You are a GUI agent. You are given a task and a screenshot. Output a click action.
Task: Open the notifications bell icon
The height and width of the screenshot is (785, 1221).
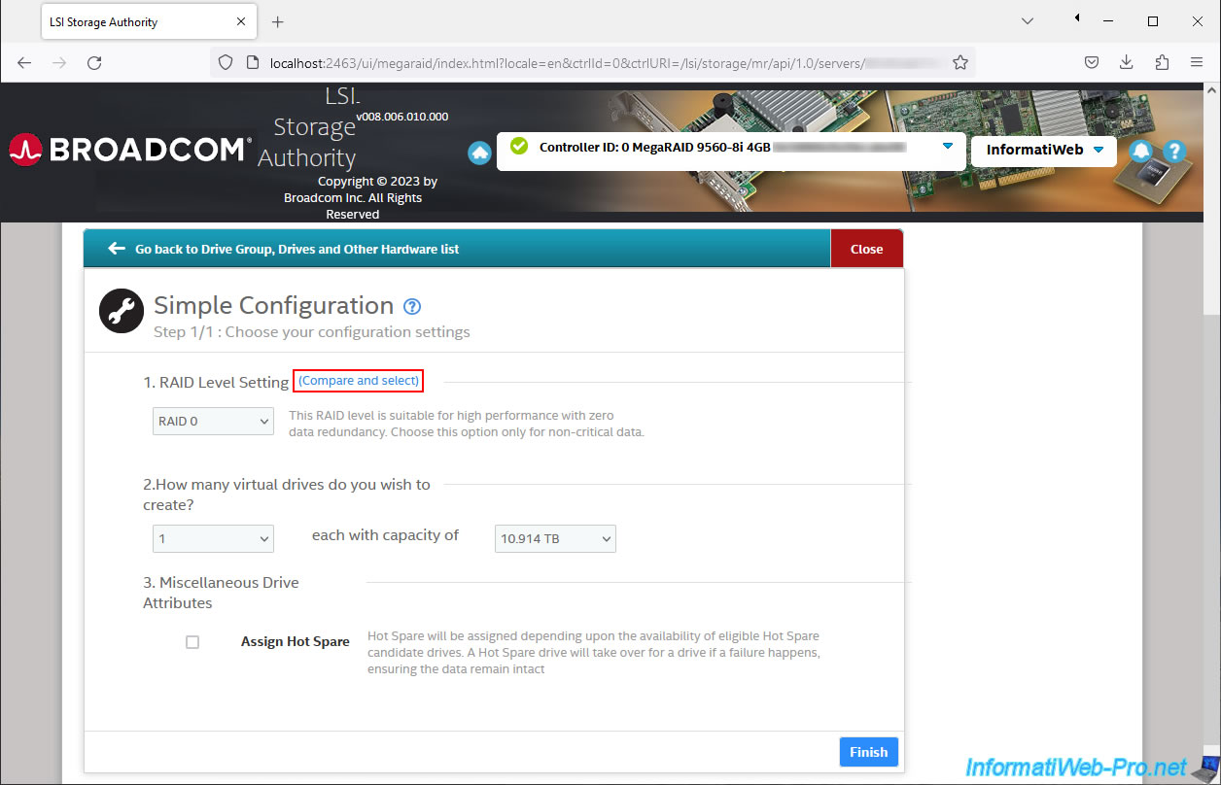click(1141, 152)
